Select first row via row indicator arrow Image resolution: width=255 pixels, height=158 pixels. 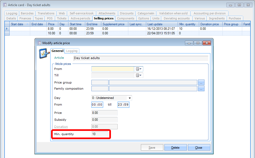coord(7,28)
